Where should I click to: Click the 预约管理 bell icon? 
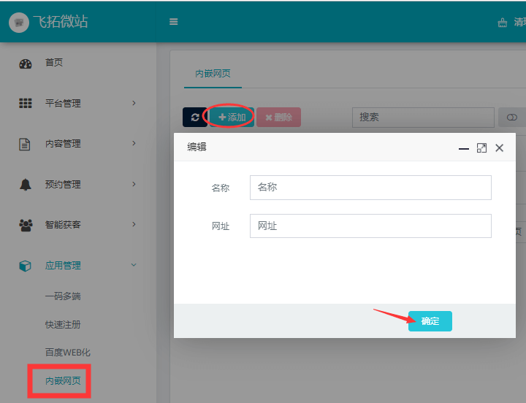coord(25,185)
